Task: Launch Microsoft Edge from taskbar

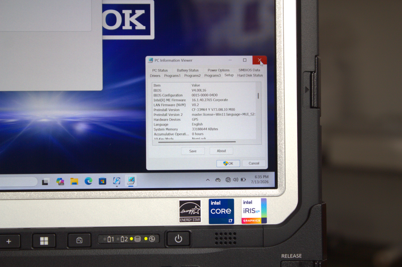Action: click(x=88, y=181)
